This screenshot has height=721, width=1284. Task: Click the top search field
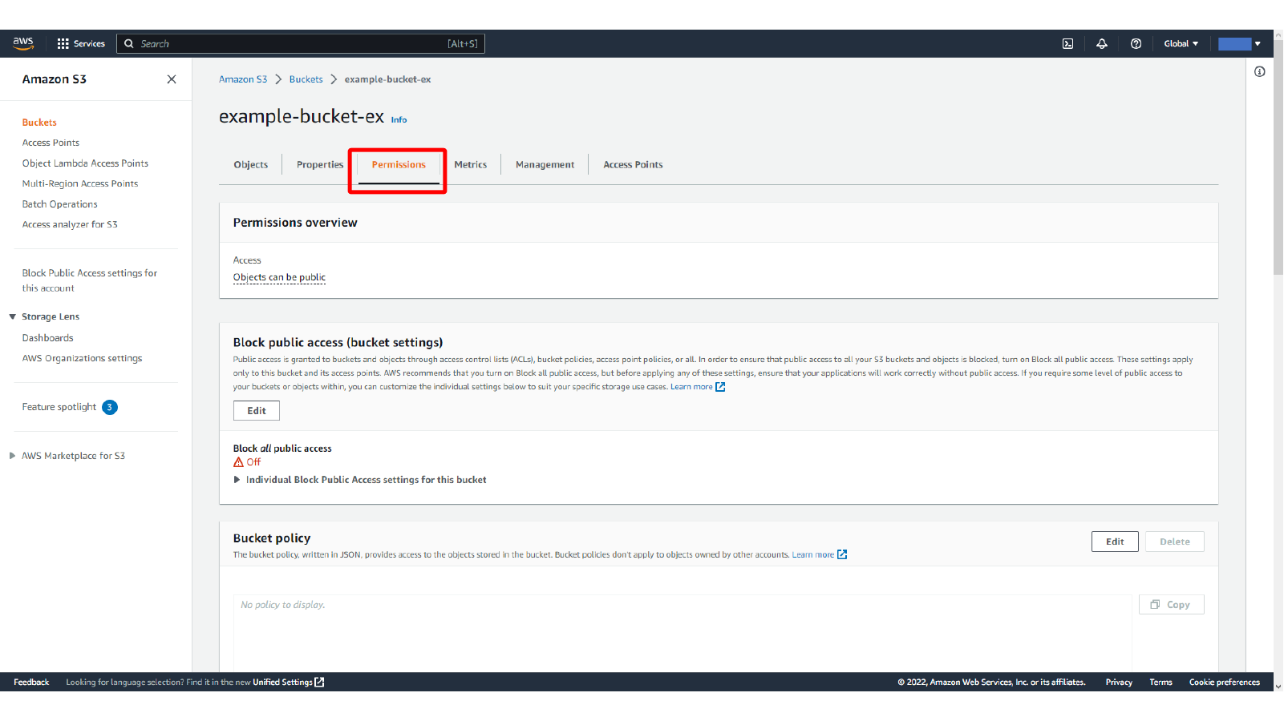(301, 44)
